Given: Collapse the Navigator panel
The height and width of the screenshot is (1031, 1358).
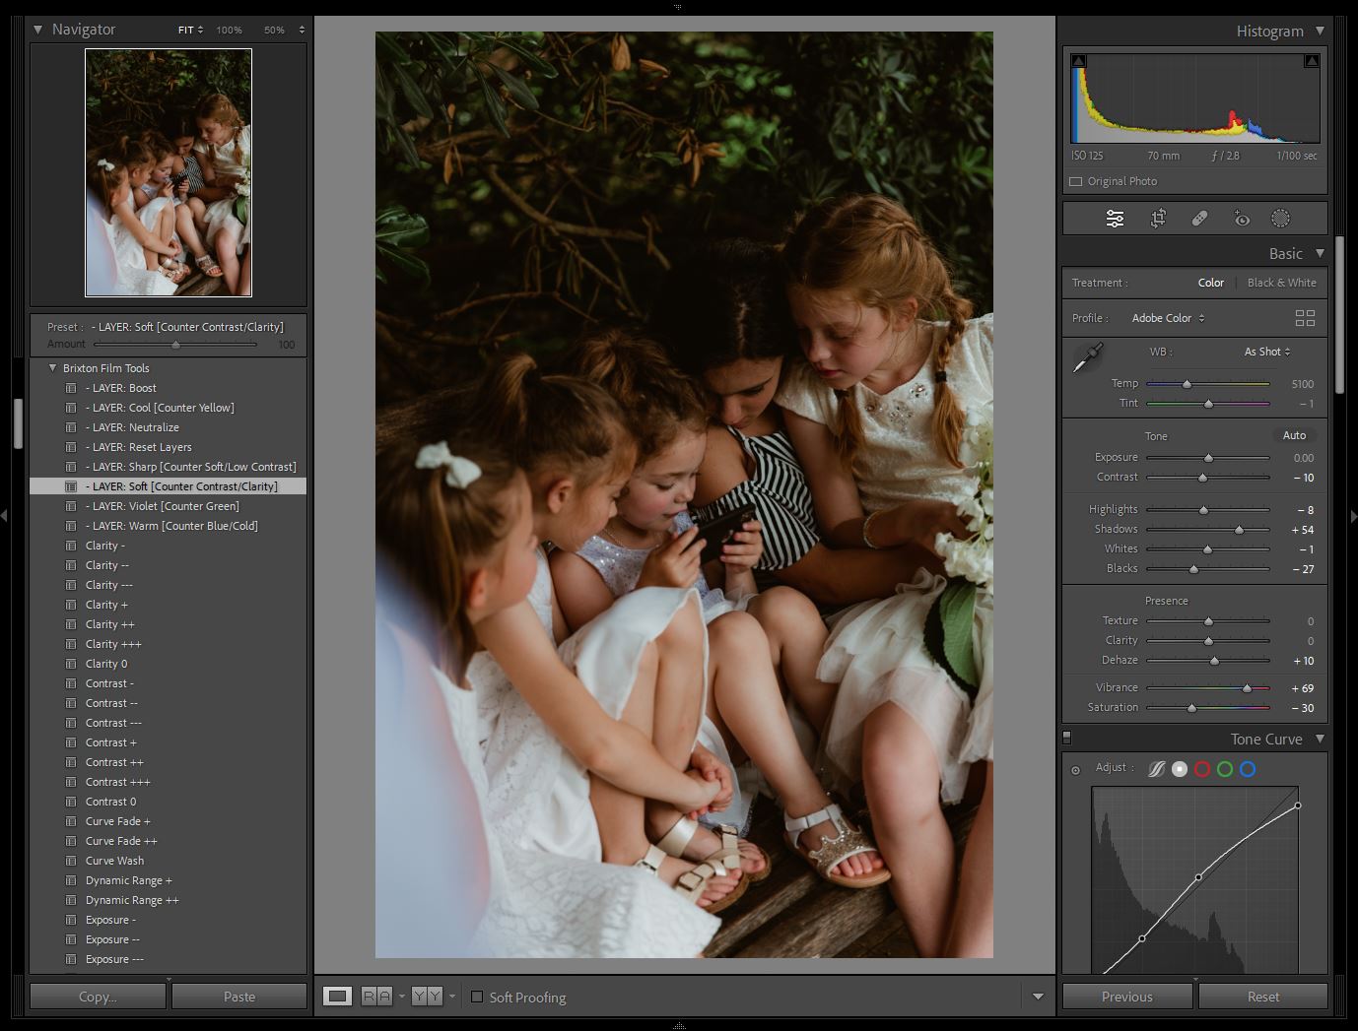Looking at the screenshot, I should pos(38,30).
